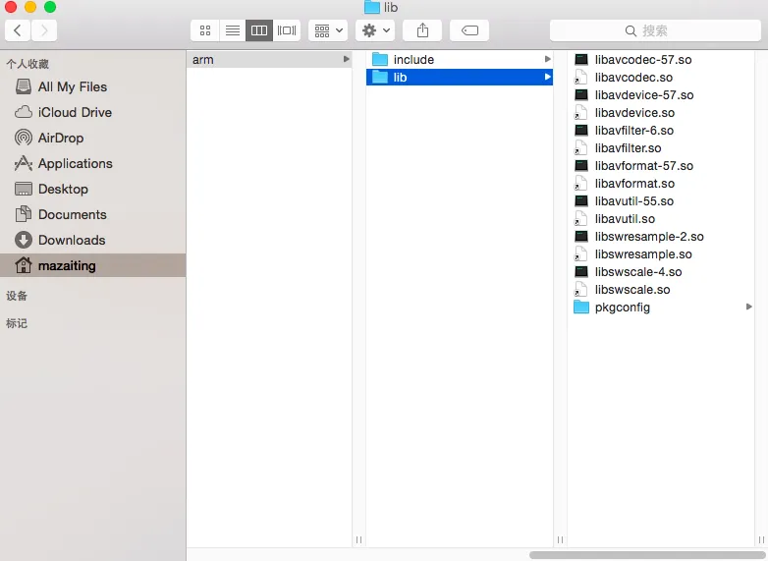Image resolution: width=768 pixels, height=561 pixels.
Task: Go forward to next folder
Action: tap(44, 30)
